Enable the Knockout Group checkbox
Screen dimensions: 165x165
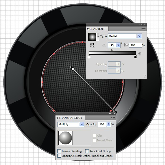tap(87, 151)
